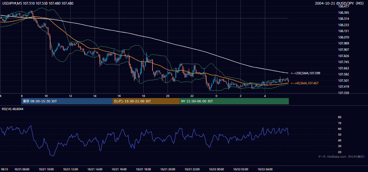
Task: Click price level 108.233 on the axis
Action: (343, 25)
